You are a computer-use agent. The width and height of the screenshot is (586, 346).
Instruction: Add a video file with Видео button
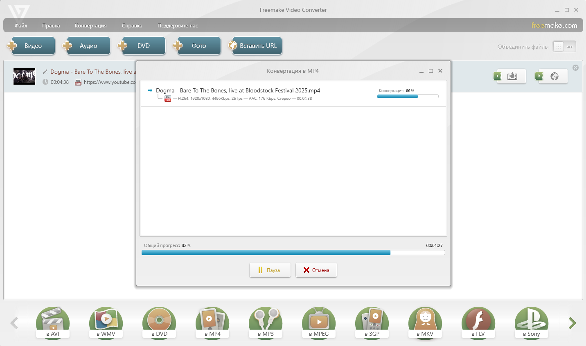32,46
